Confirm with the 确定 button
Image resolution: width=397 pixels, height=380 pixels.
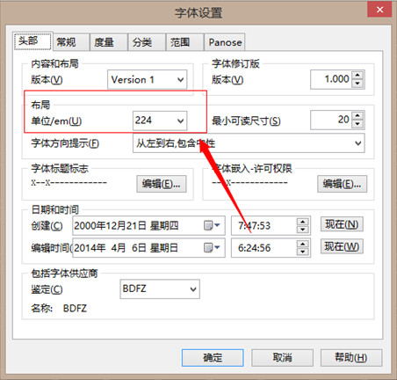tap(213, 358)
